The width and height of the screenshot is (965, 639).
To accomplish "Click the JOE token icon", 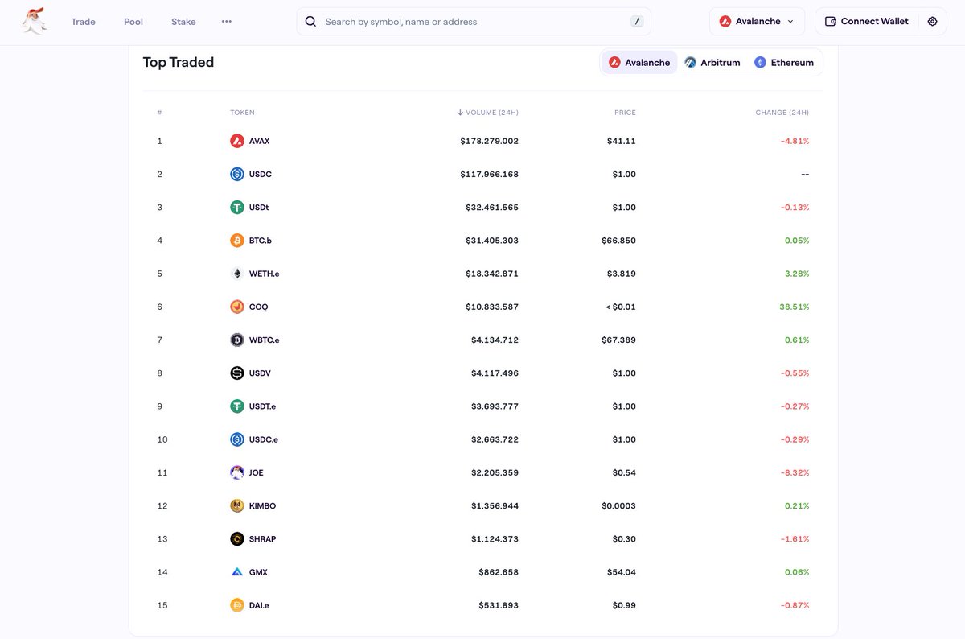I will coord(236,472).
